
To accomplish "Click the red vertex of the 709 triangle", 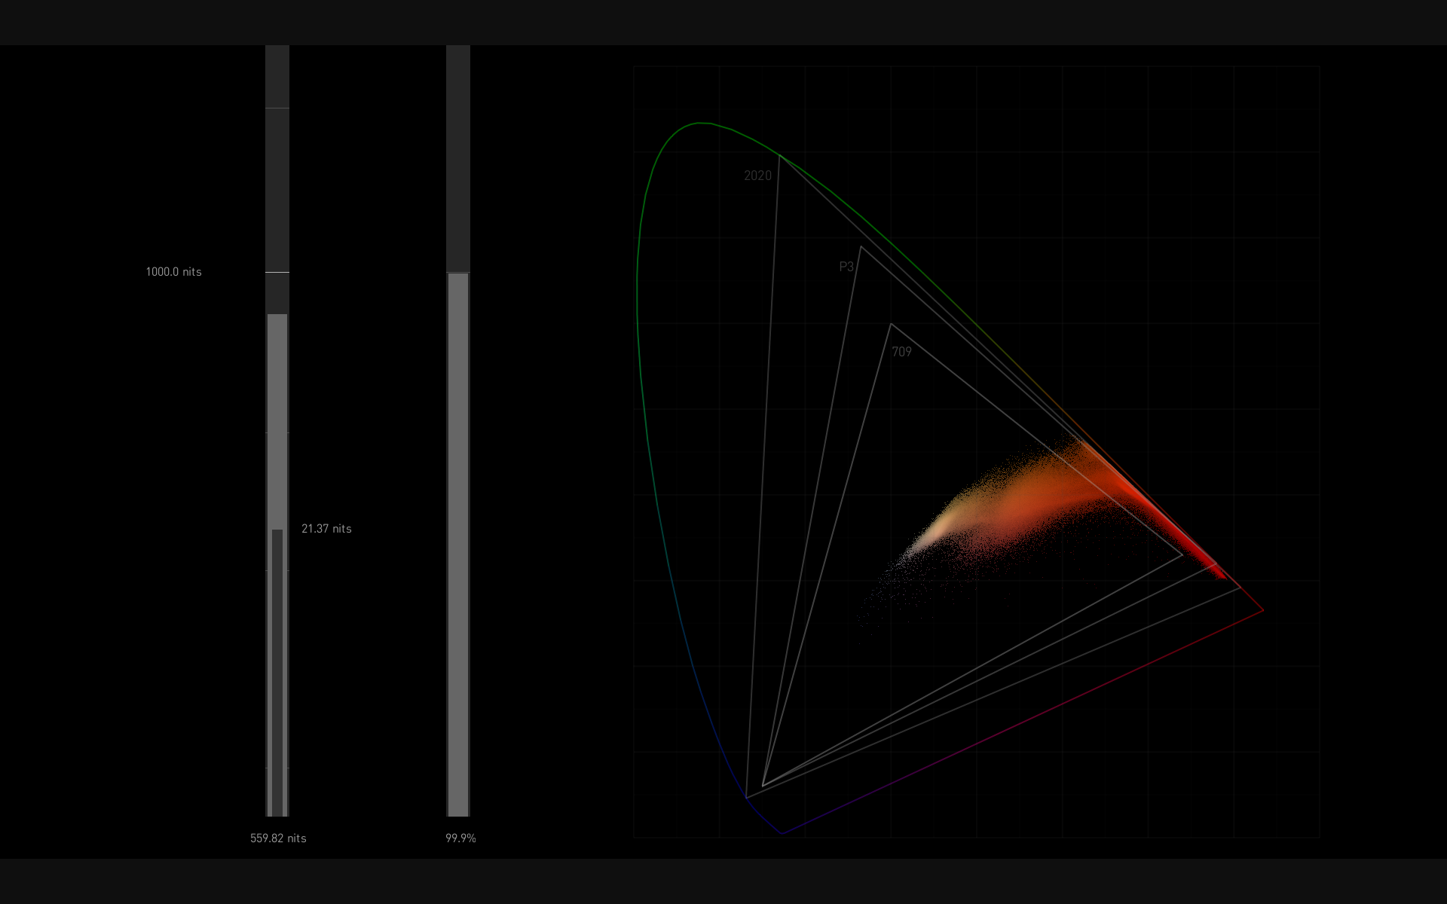I will [1182, 555].
